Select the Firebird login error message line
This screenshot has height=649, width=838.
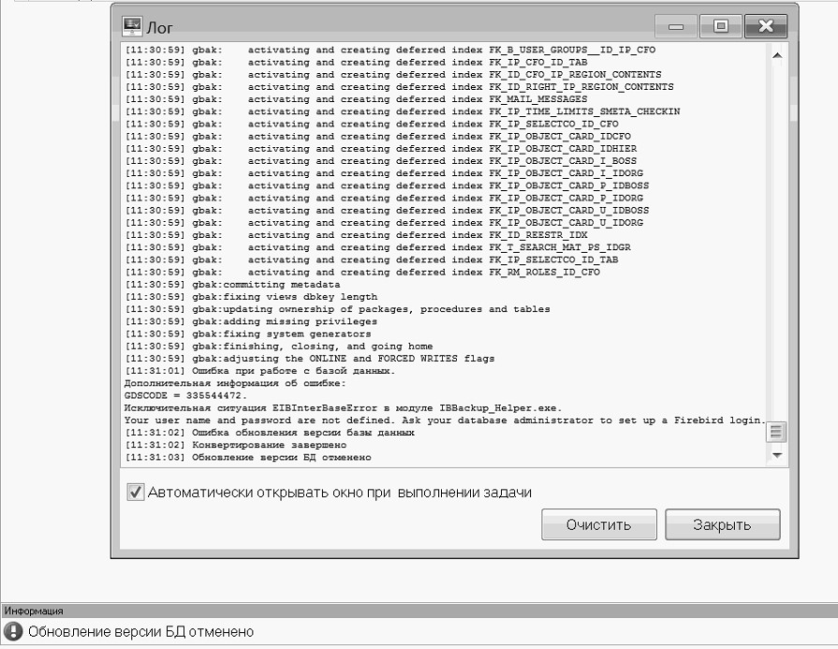point(445,420)
